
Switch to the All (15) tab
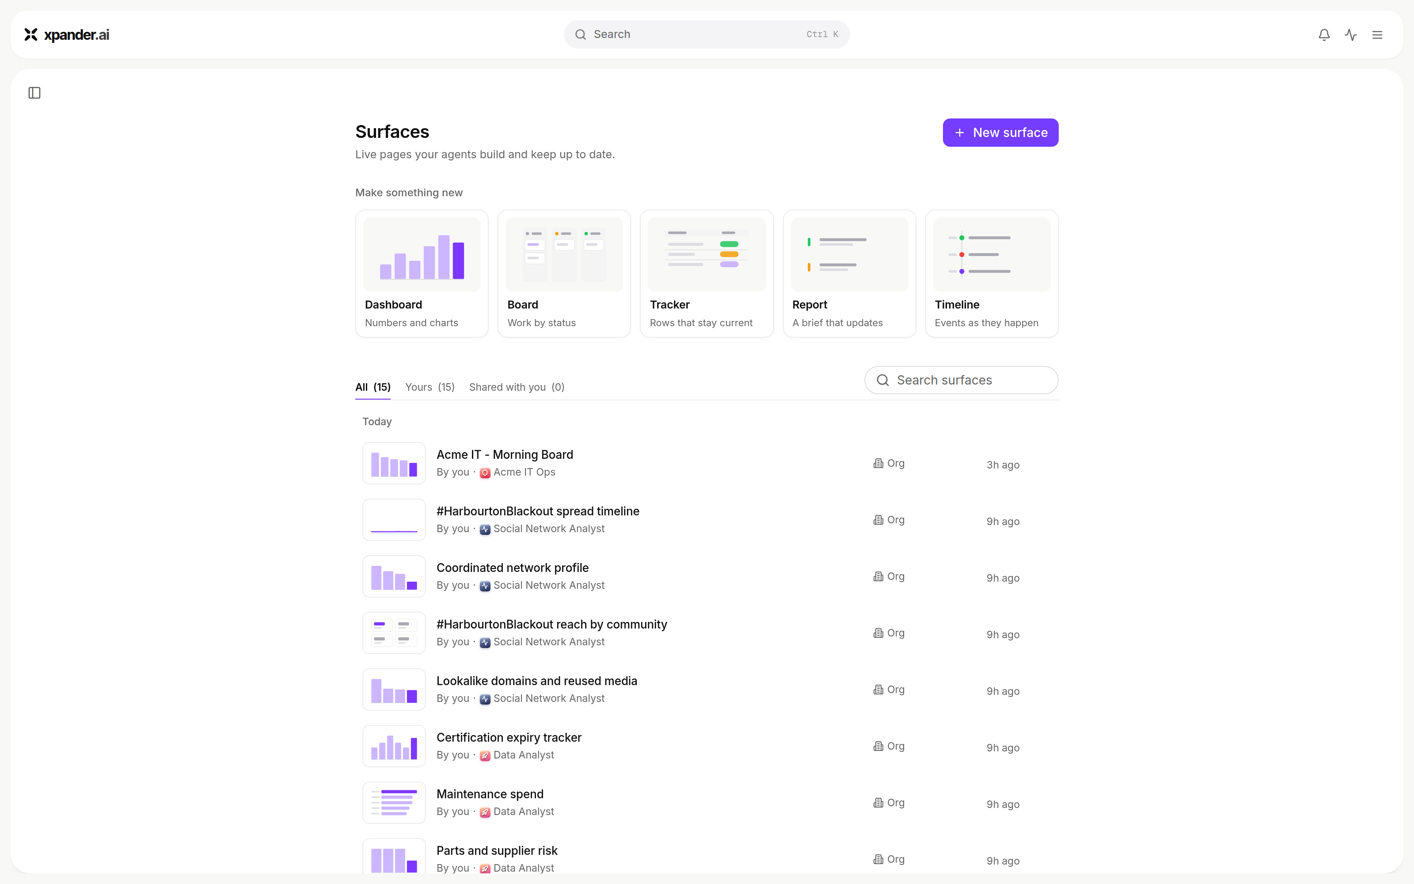(373, 387)
